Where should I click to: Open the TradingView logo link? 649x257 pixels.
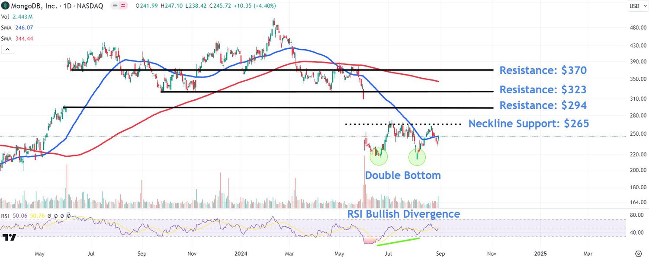[x=9, y=238]
